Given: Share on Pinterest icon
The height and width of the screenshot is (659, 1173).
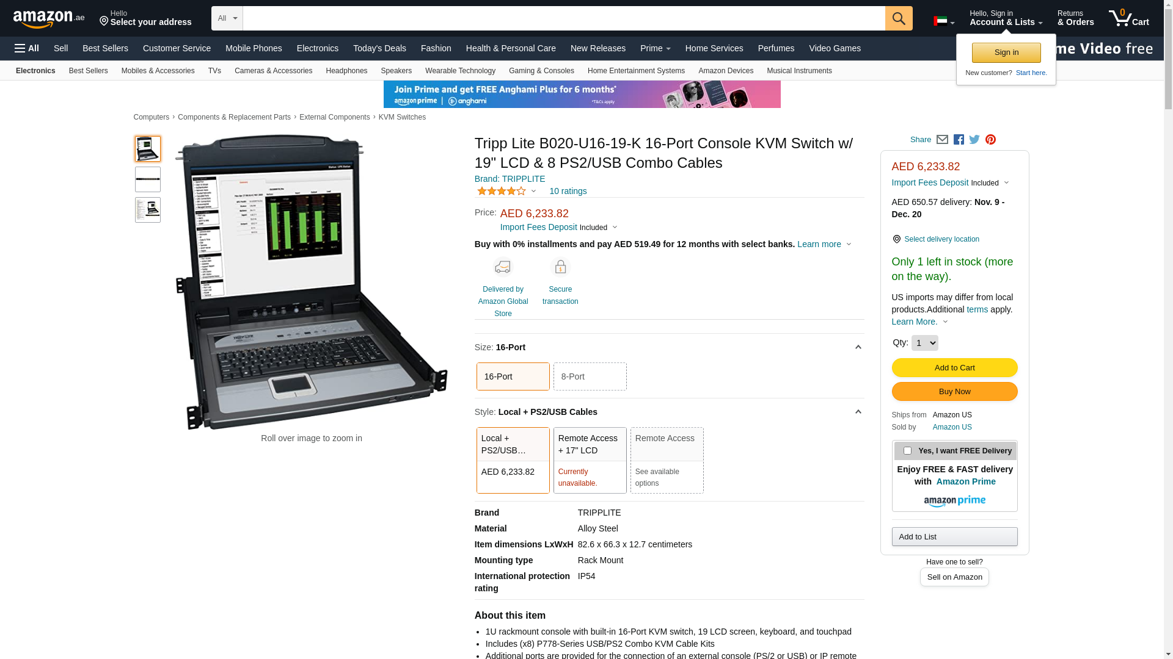Looking at the screenshot, I should (990, 140).
